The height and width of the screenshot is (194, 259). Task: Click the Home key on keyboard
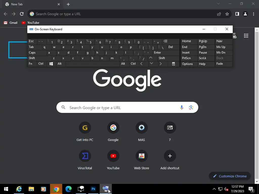[x=189, y=41]
